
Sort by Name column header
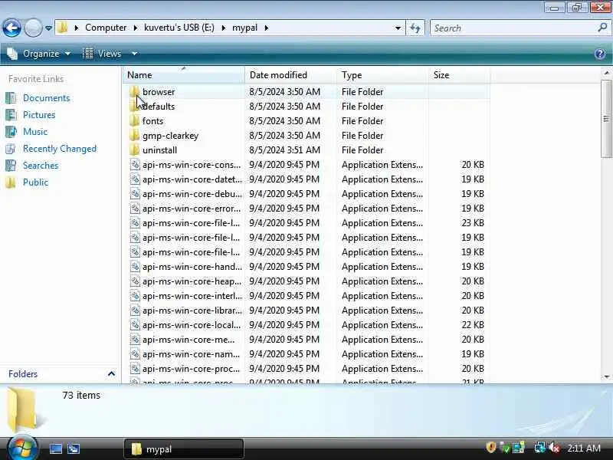click(184, 74)
